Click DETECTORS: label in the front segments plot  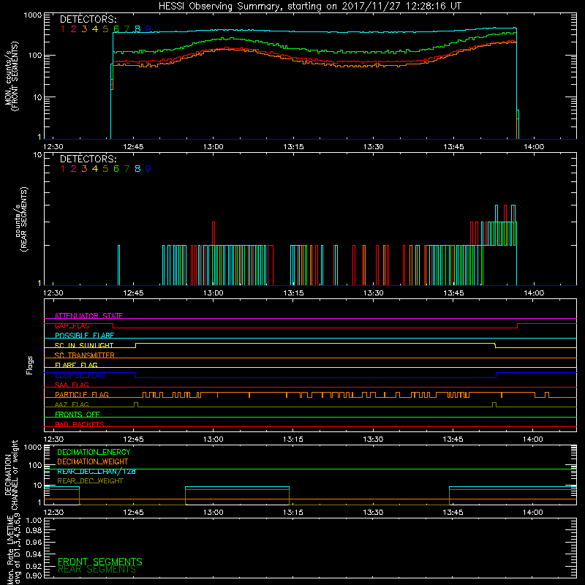point(88,19)
